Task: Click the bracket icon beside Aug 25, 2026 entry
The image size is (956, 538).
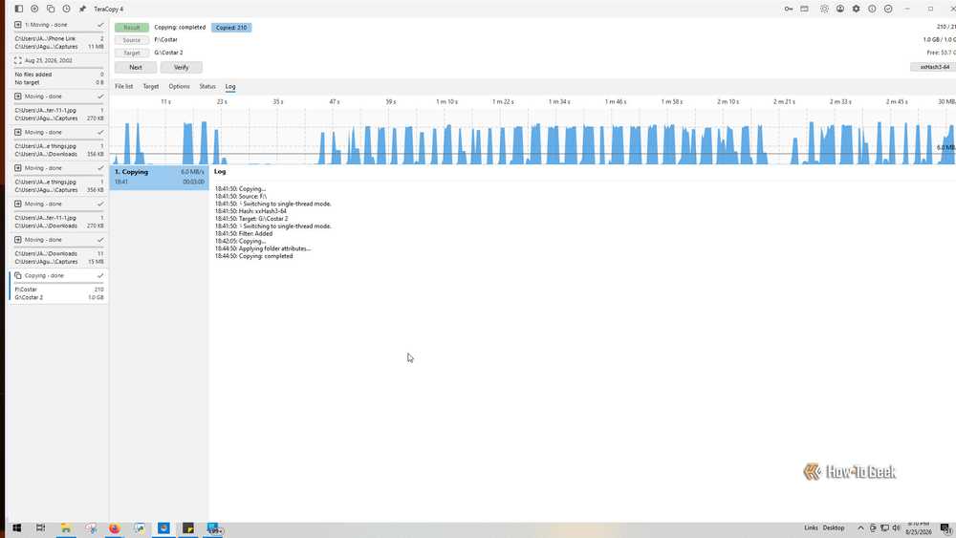Action: click(x=17, y=60)
